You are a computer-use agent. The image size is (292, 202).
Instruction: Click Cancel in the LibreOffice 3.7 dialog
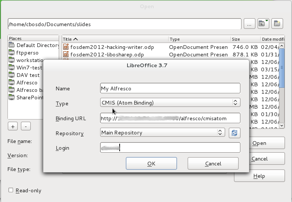[213, 164]
